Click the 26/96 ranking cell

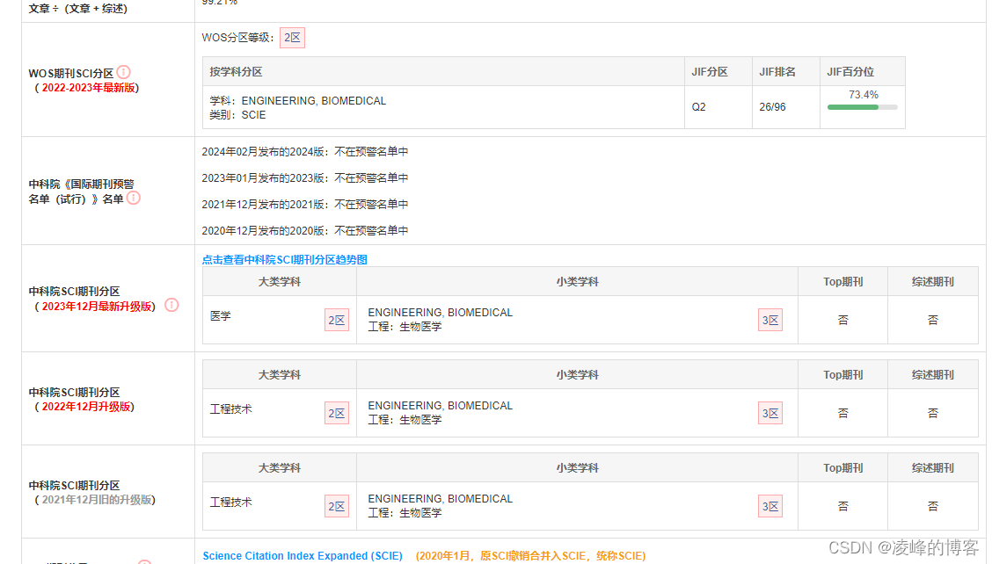pyautogui.click(x=772, y=107)
